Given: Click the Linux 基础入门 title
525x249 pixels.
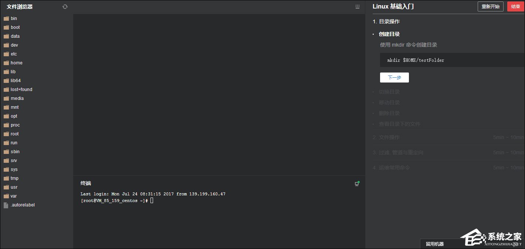Looking at the screenshot, I should [393, 7].
